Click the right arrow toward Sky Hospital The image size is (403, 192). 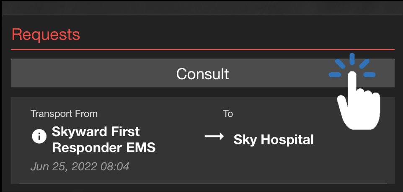pyautogui.click(x=214, y=136)
